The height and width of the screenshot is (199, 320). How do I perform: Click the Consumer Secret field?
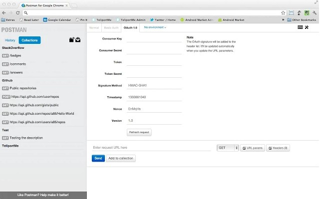[154, 50]
